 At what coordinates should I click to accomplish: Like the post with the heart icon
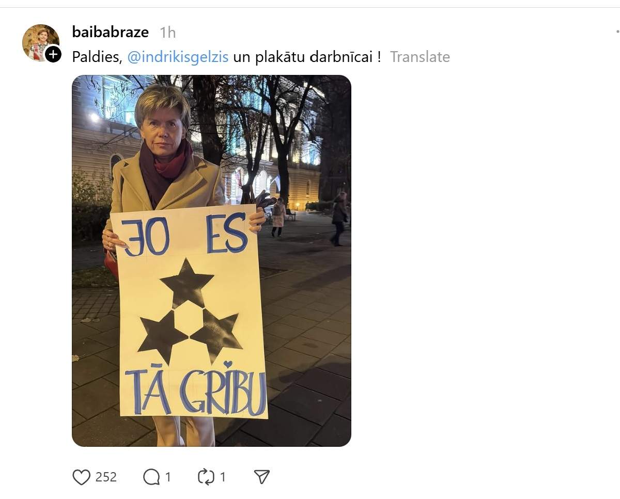coord(81,477)
